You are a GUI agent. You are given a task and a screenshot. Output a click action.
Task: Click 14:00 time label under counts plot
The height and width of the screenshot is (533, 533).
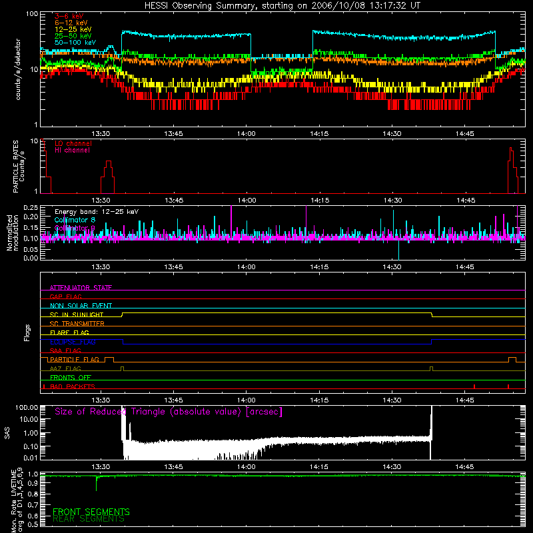[246, 134]
